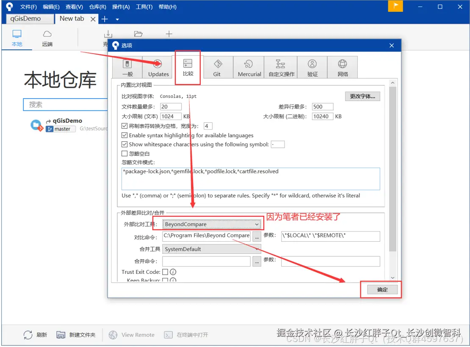Open the 编辑(E) Edit menu

click(x=51, y=7)
